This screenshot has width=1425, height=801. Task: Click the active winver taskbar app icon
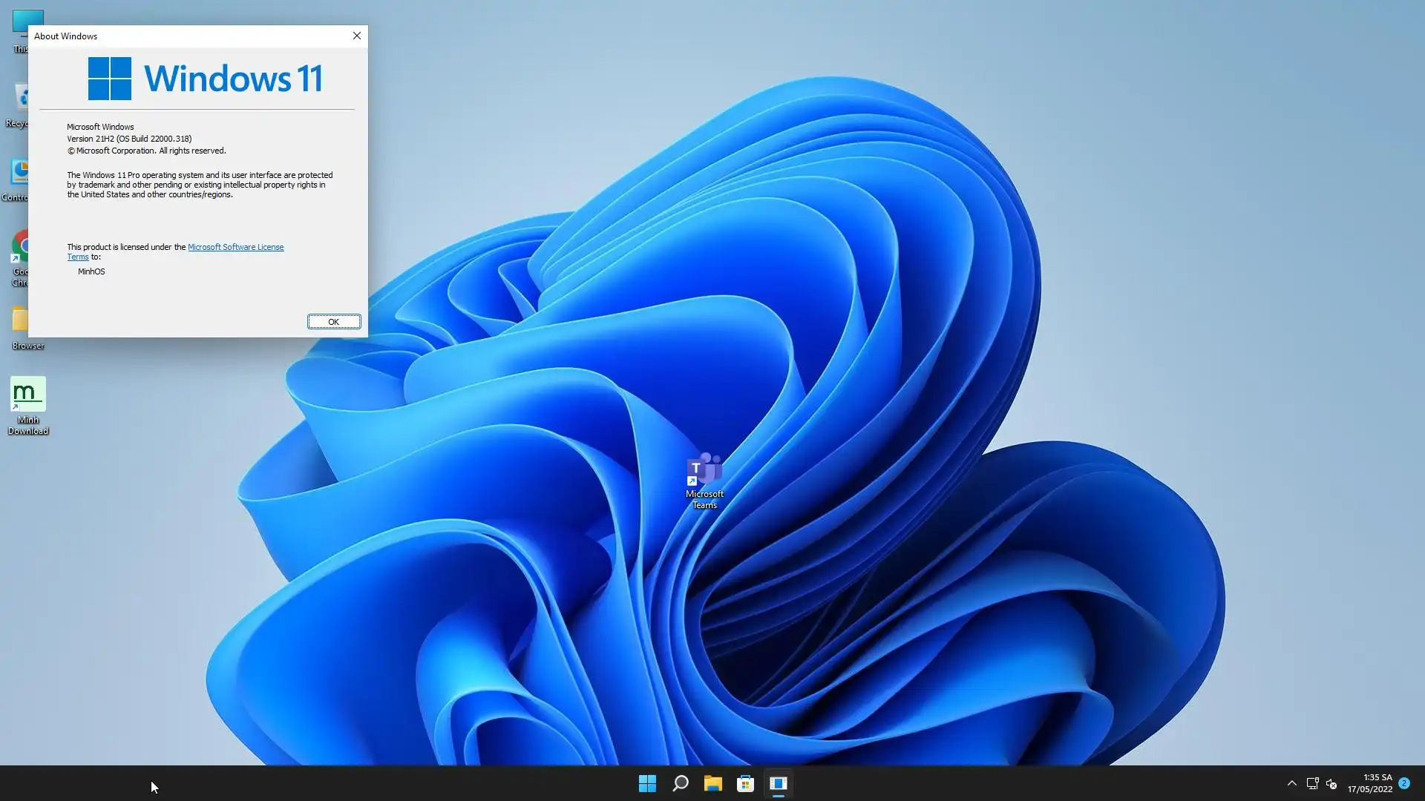tap(778, 783)
